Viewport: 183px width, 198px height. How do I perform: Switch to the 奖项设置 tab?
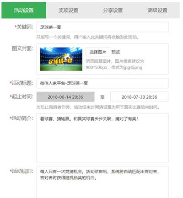68,10
